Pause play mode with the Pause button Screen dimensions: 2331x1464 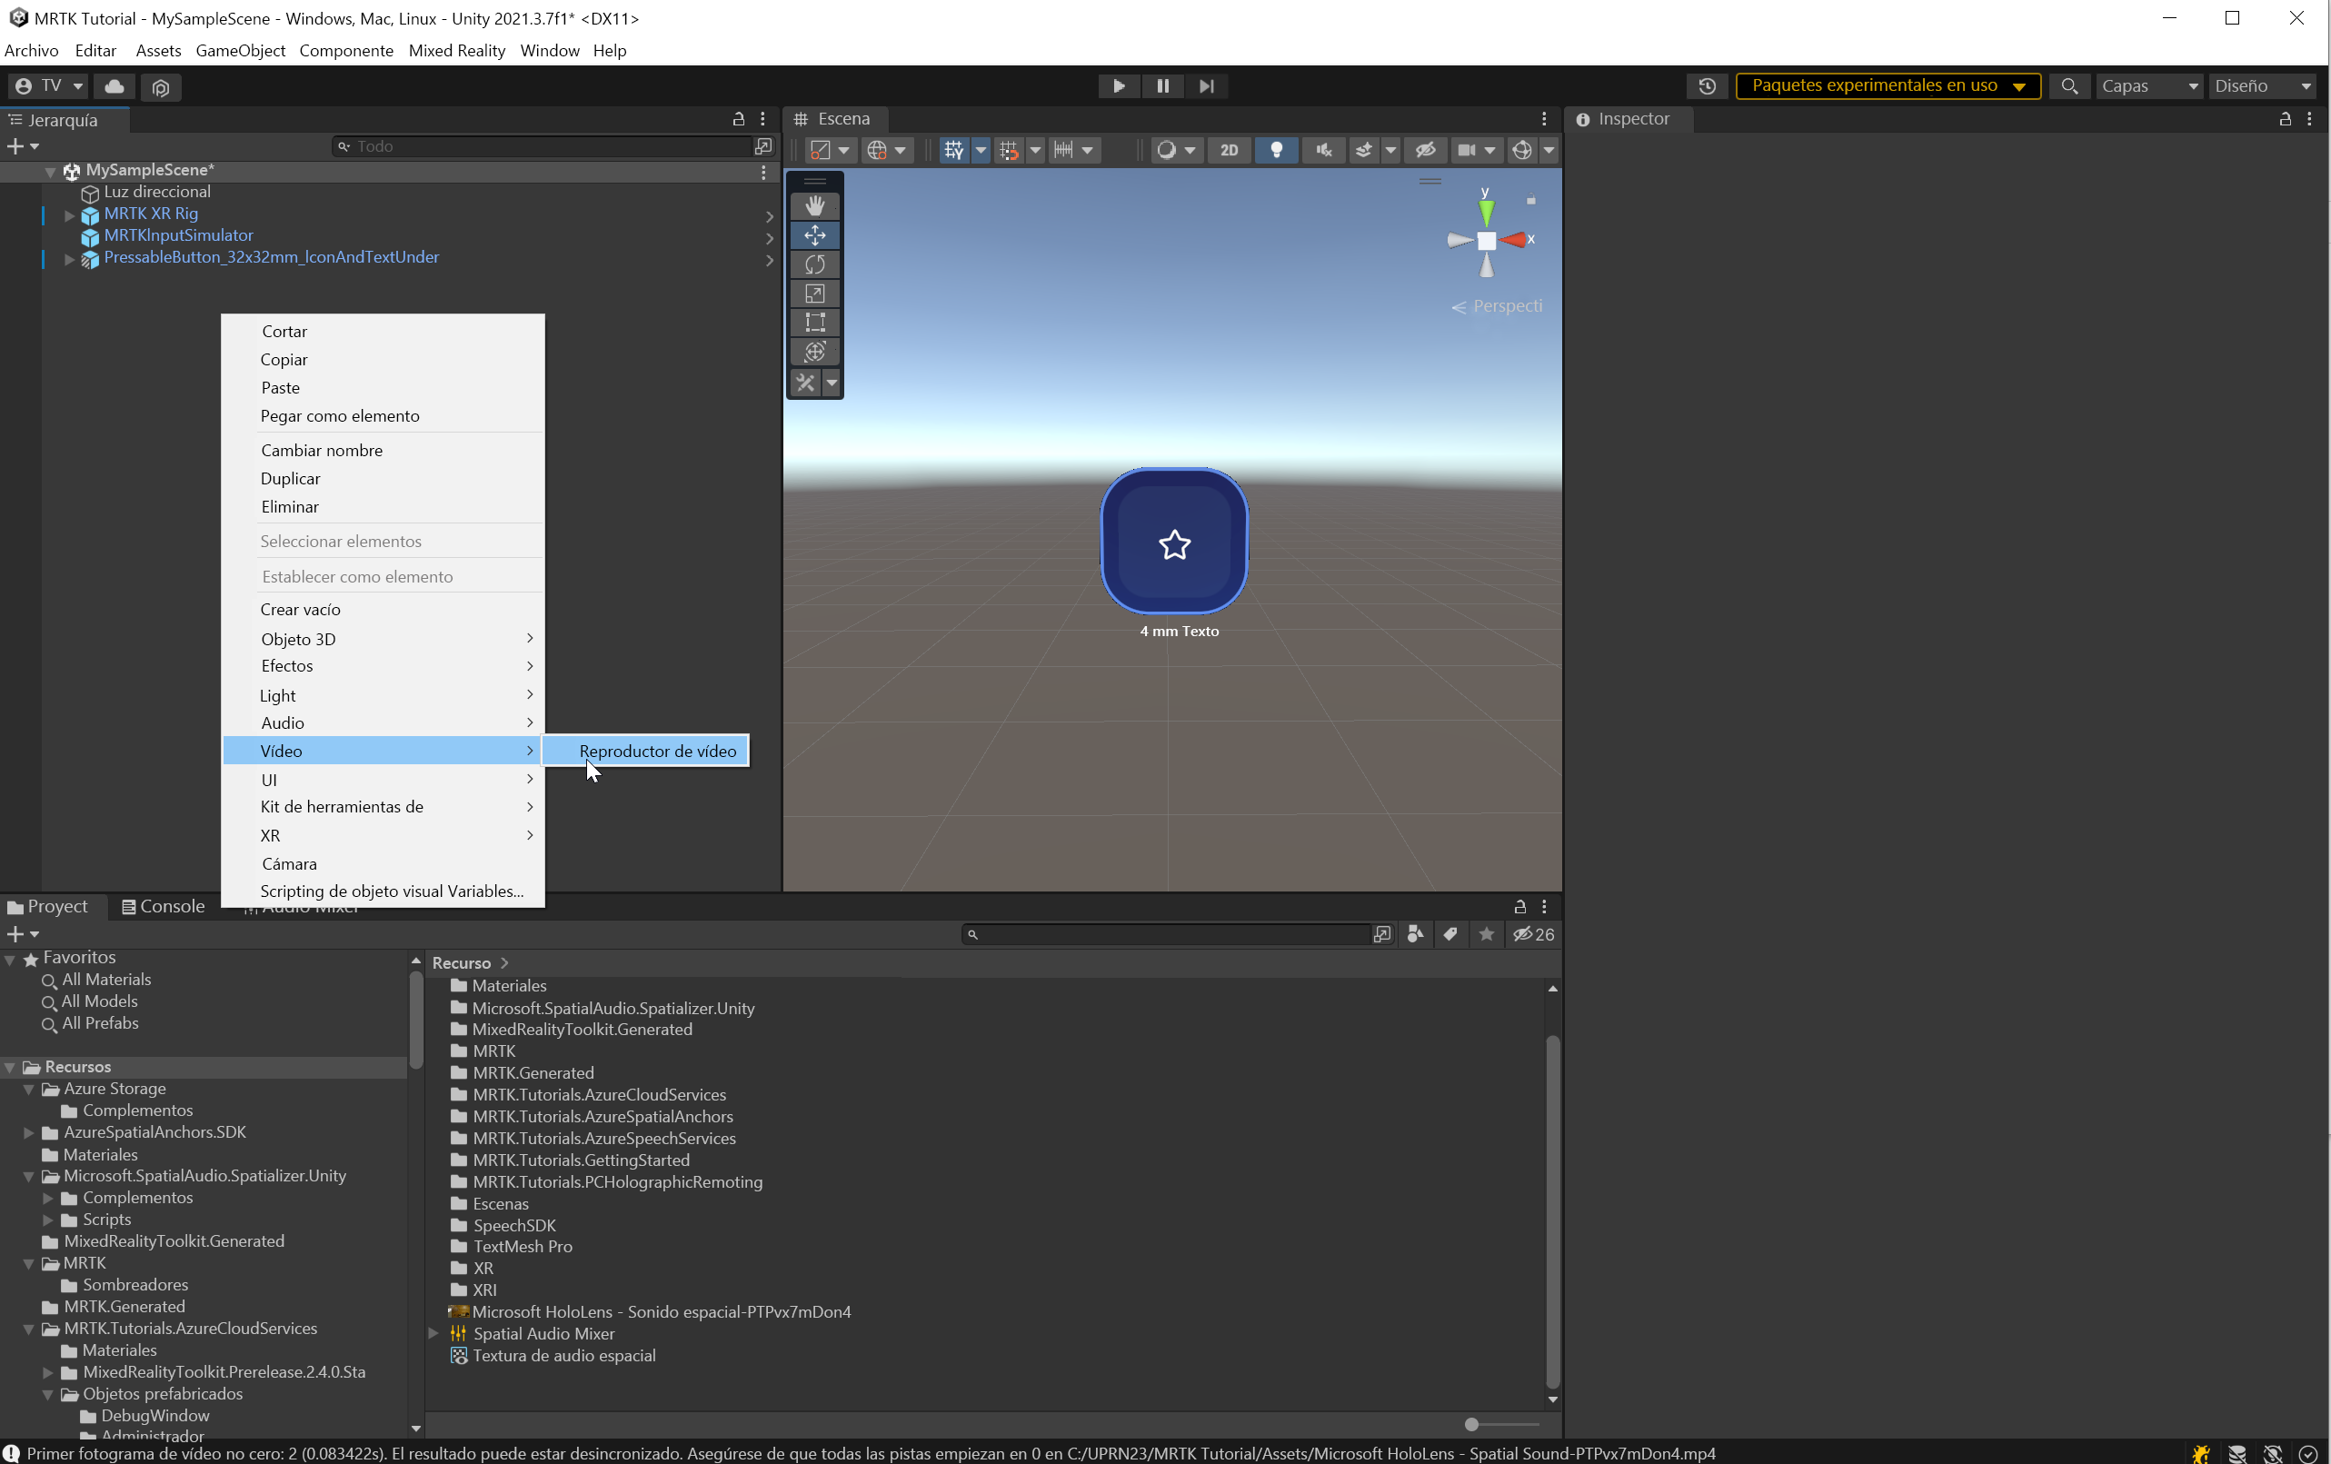[x=1162, y=85]
